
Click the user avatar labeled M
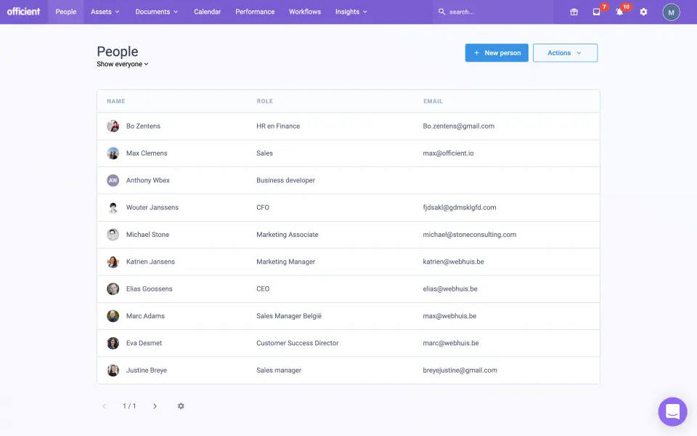pyautogui.click(x=672, y=12)
